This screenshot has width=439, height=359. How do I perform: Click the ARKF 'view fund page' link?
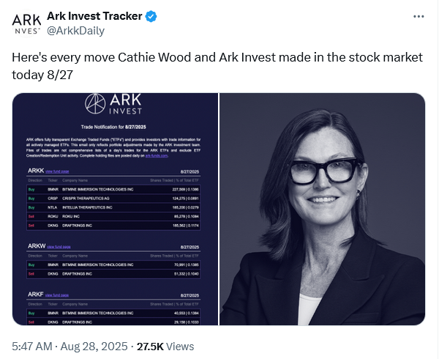pos(59,295)
